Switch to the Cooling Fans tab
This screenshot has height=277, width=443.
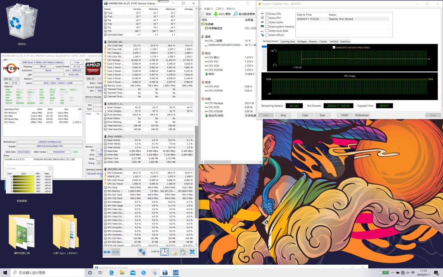click(288, 41)
